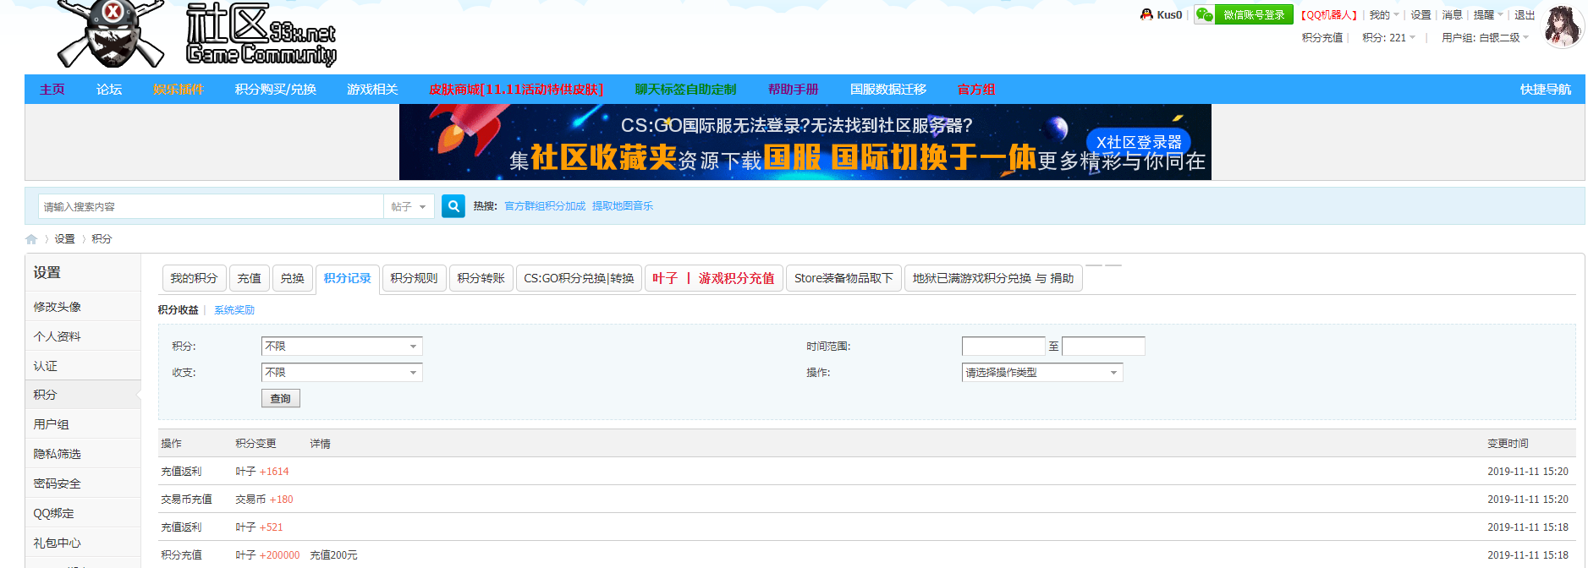Switch to the Store装备物品取下 tab
Viewport: 1588px width, 568px height.
[843, 278]
